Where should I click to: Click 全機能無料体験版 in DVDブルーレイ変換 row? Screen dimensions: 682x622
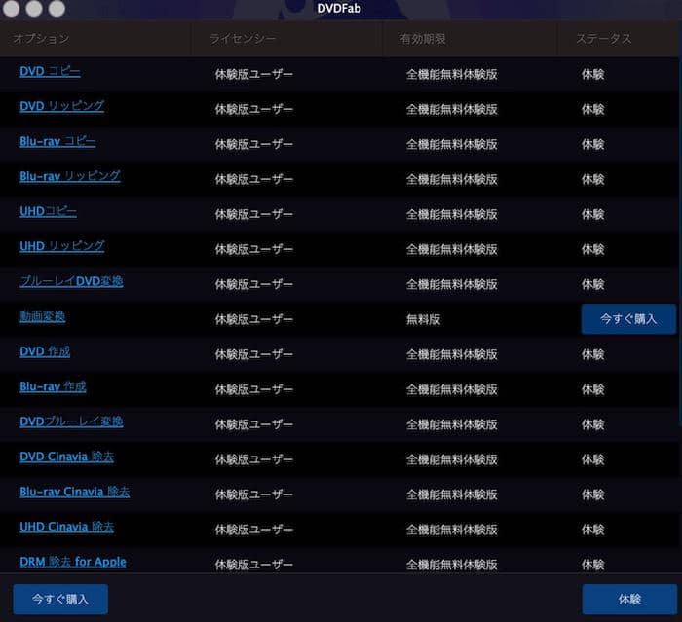[451, 424]
